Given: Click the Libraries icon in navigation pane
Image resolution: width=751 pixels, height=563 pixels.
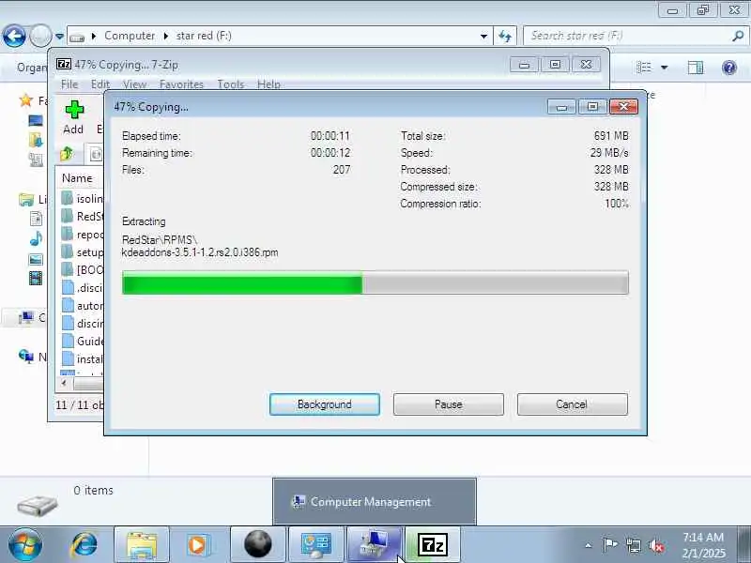Looking at the screenshot, I should pyautogui.click(x=26, y=199).
